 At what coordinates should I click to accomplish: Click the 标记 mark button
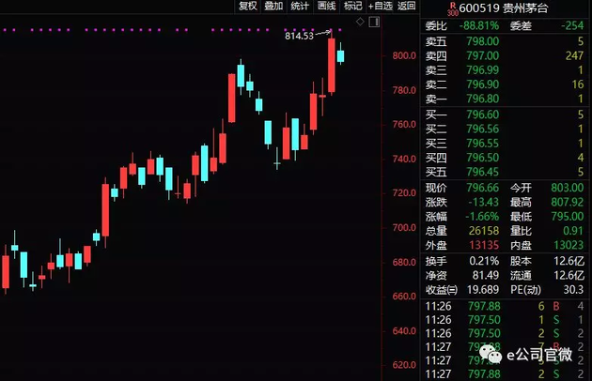click(x=353, y=6)
